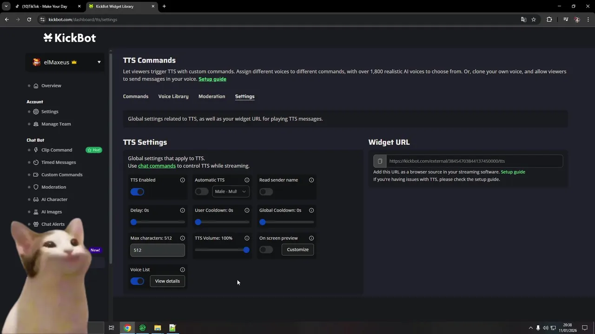Open the chat commands link
The image size is (595, 334).
157,166
